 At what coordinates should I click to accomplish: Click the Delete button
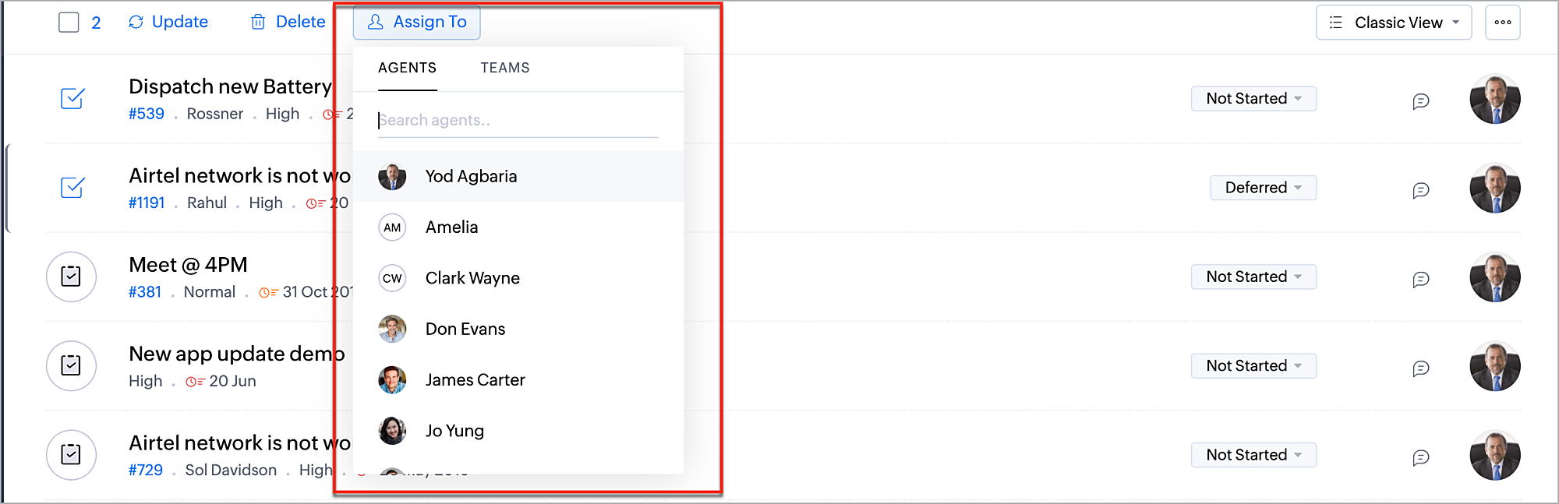[288, 22]
